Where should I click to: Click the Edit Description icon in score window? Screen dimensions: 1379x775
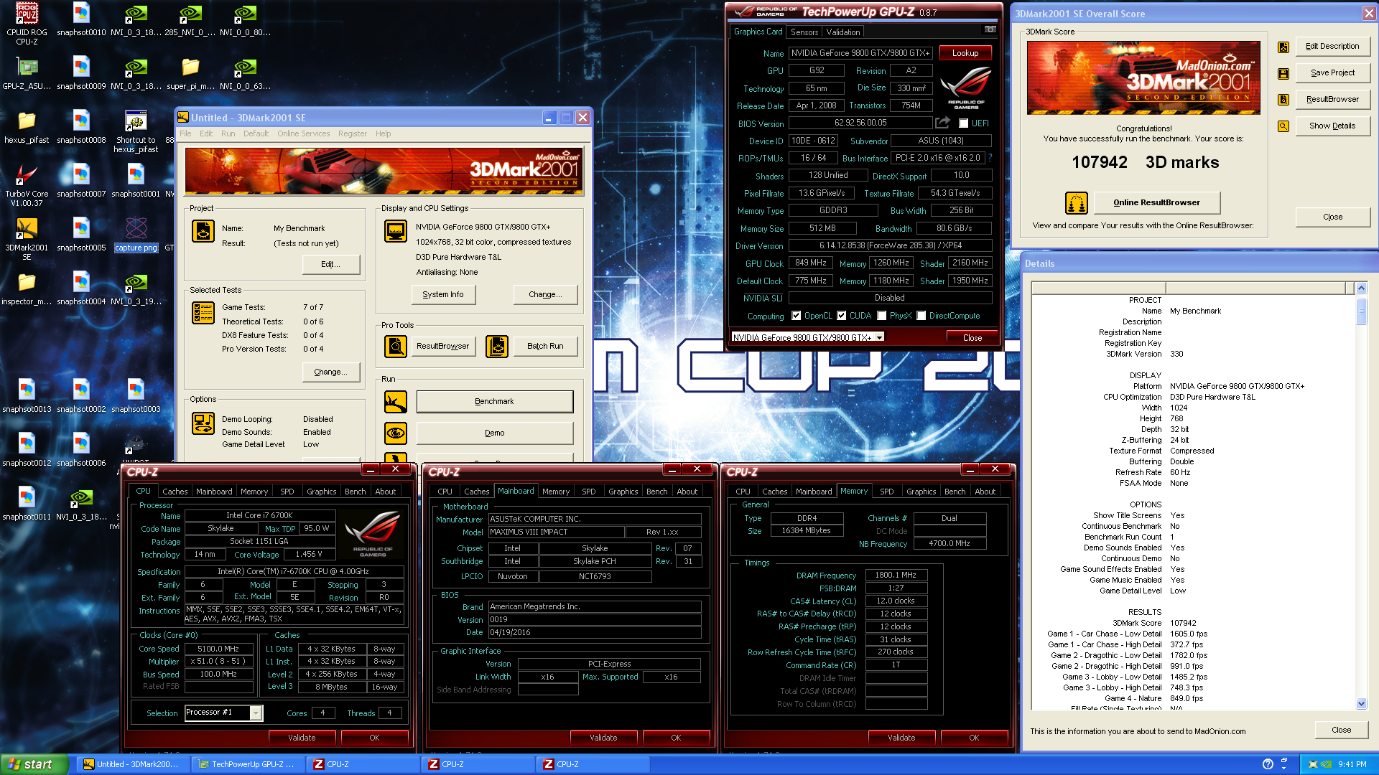1283,47
